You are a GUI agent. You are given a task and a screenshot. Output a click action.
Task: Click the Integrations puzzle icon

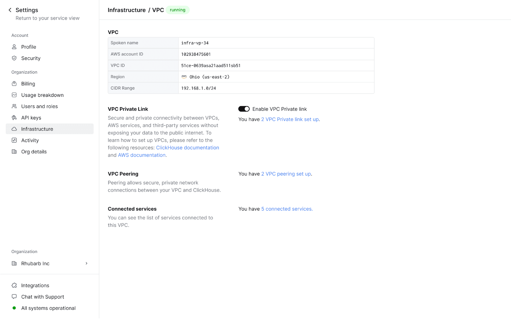tap(14, 286)
